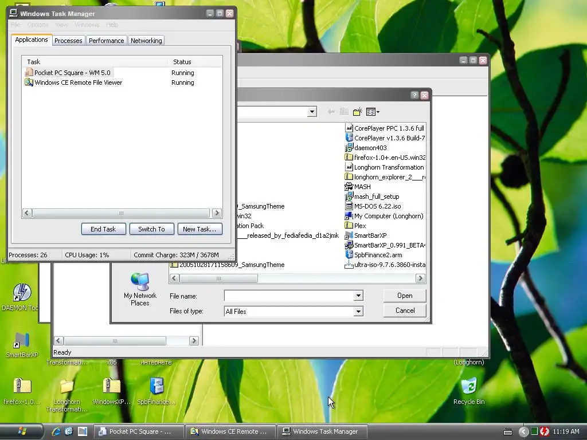
Task: Click the End Task button
Action: [103, 229]
